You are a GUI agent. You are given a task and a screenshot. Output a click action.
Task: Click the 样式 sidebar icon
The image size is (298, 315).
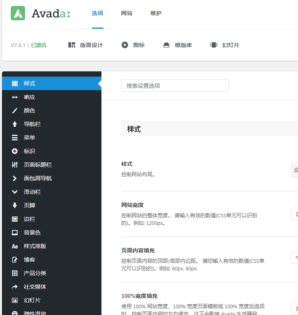click(15, 84)
